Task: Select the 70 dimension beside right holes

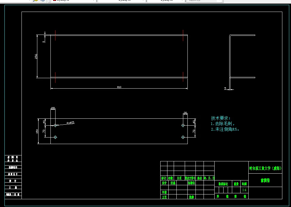Action: pos(194,131)
